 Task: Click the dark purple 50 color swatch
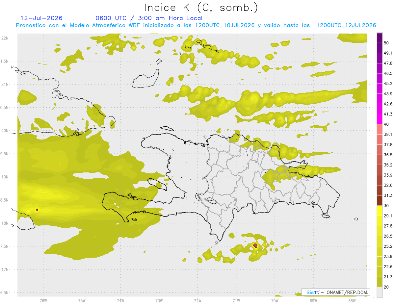tap(380, 38)
